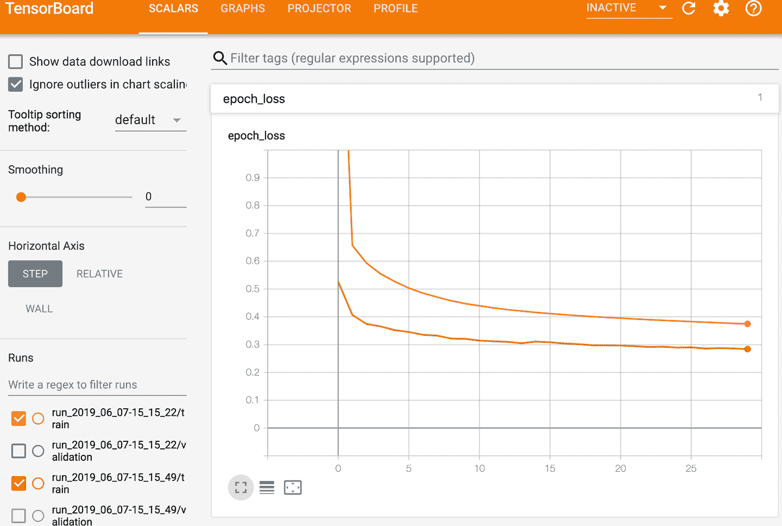Enable Show data download links checkbox
This screenshot has height=526, width=782.
16,62
